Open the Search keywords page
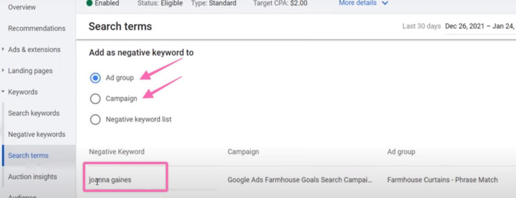 pyautogui.click(x=34, y=113)
